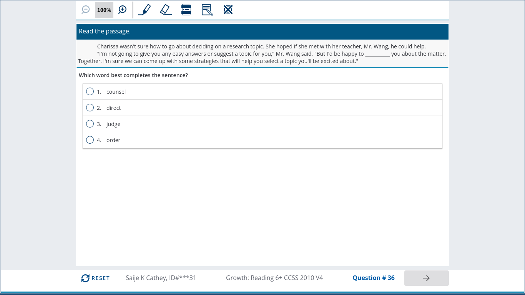Click 'Growth: Reading 6+ CCSS 2010 V4'

(x=274, y=278)
